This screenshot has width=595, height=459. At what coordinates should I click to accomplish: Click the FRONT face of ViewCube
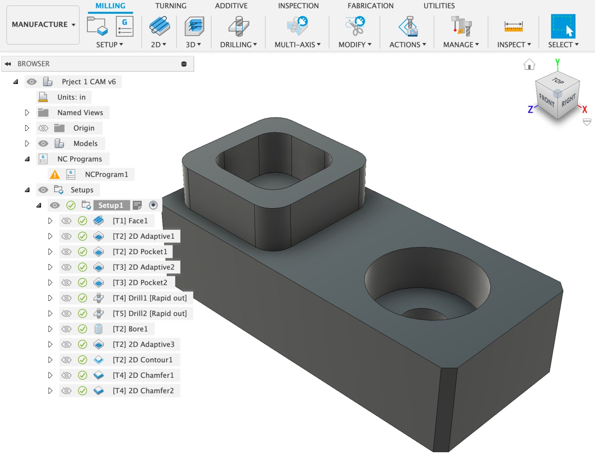point(546,100)
